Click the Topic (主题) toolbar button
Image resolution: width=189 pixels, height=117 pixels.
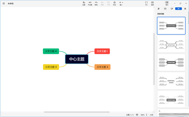(x=84, y=3)
